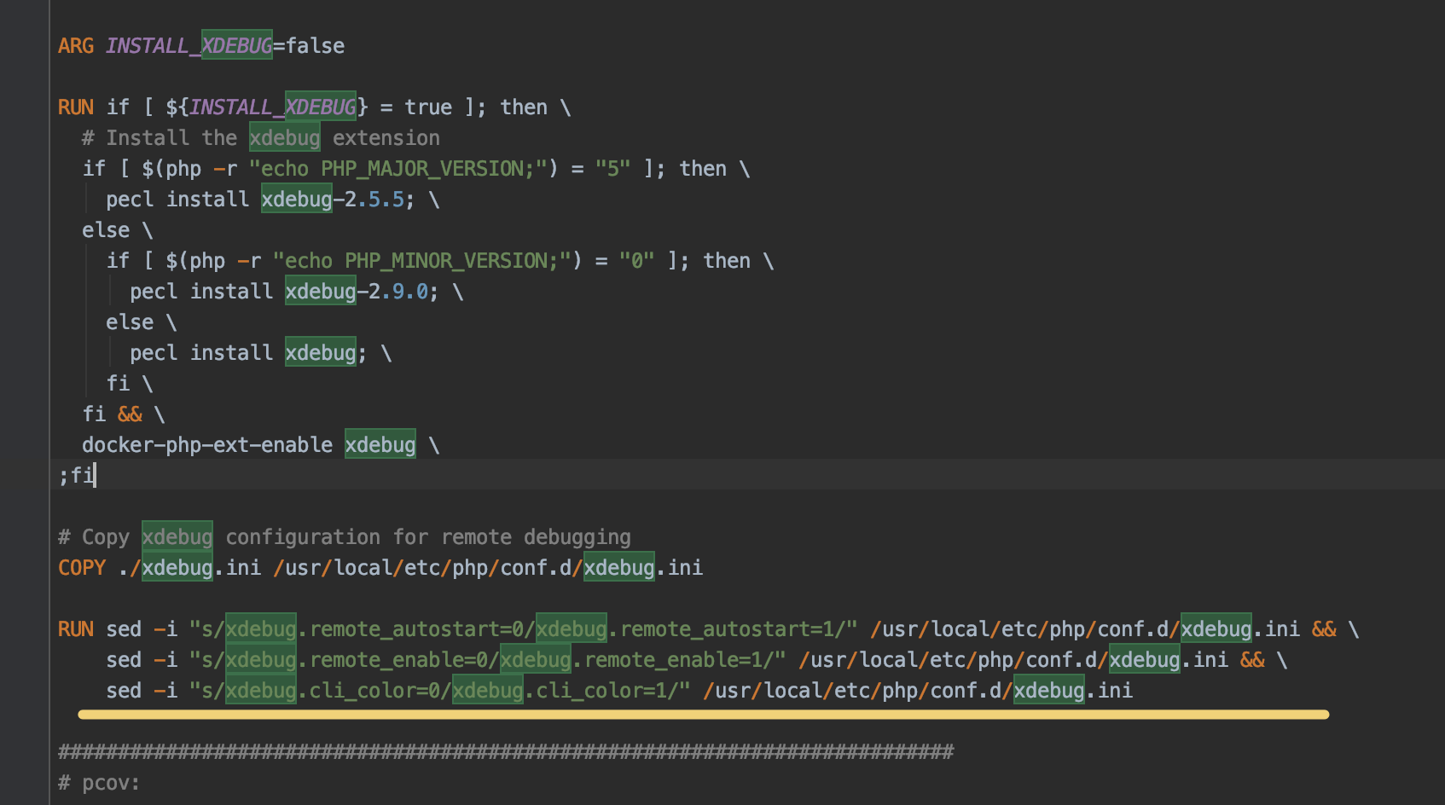Click 'remote_autostart=1/"' in sed line

pyautogui.click(x=739, y=629)
